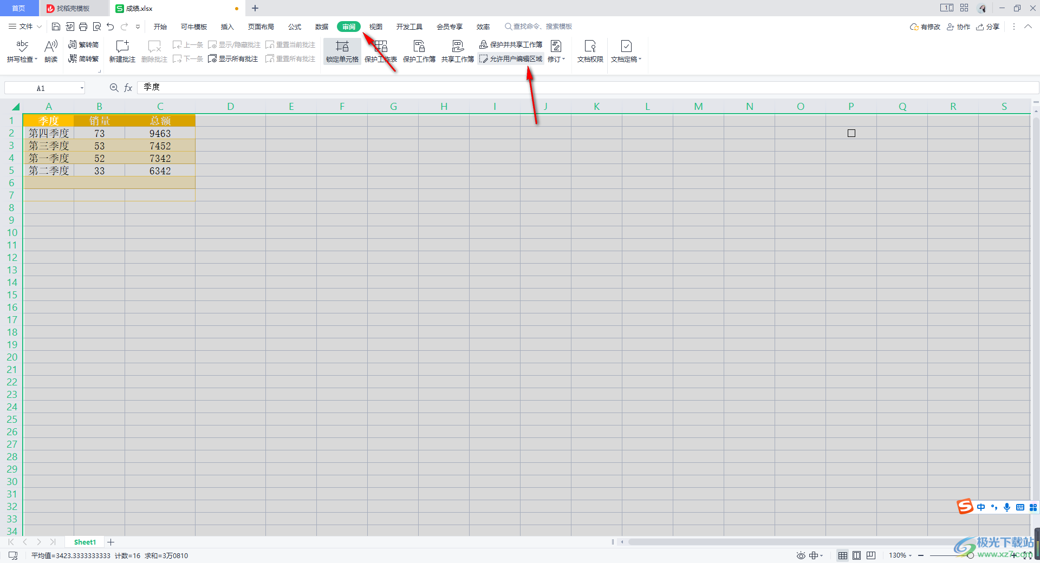Open the 文件 menu dropdown arrow
The height and width of the screenshot is (563, 1040).
click(39, 27)
